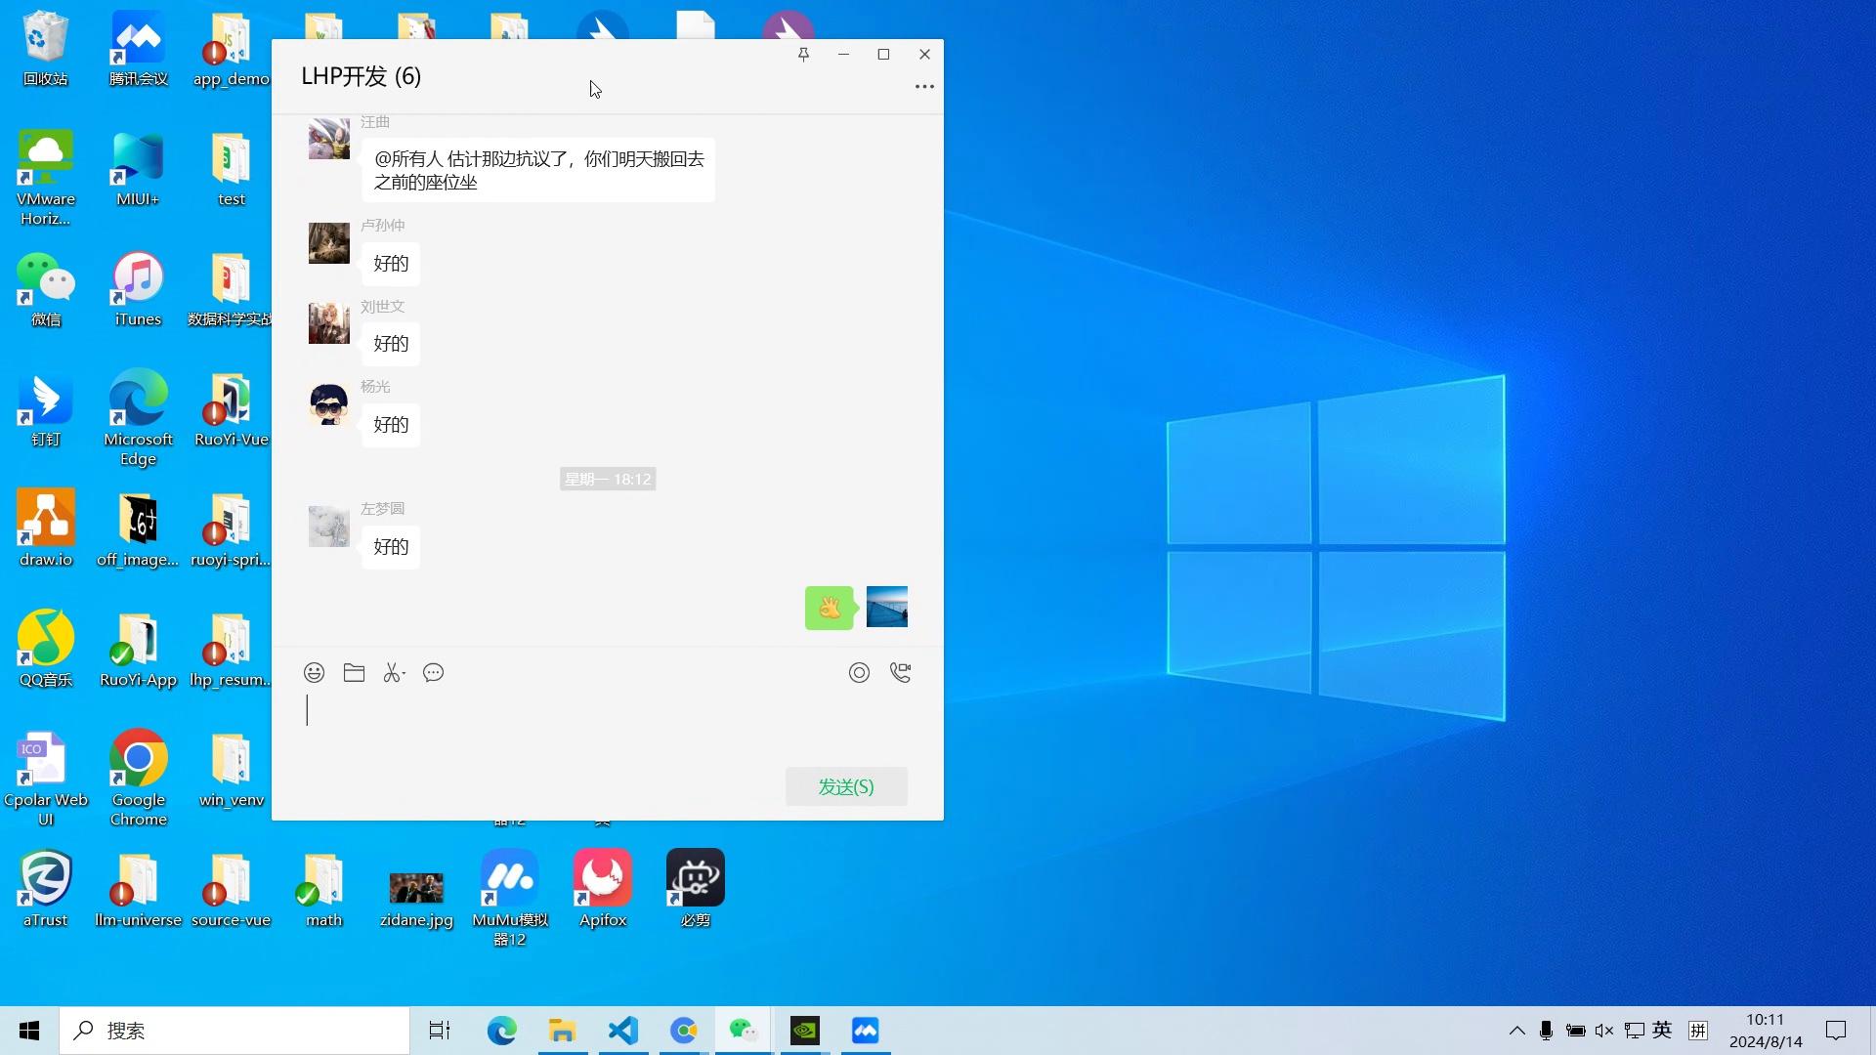Select the iTunes desktop icon
This screenshot has height=1055, width=1876.
pyautogui.click(x=138, y=289)
